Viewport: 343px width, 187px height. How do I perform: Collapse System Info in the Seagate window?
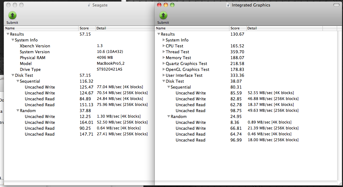(x=13, y=40)
